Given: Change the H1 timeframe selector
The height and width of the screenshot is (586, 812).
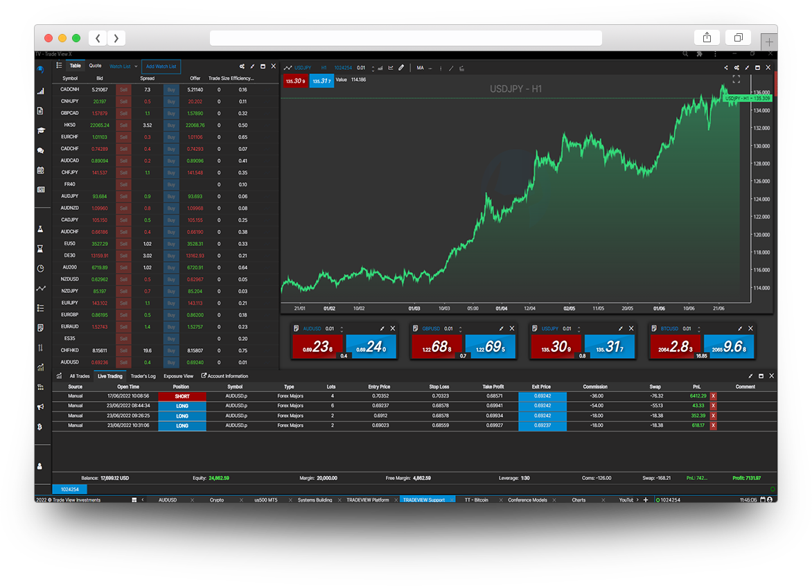Looking at the screenshot, I should click(324, 68).
